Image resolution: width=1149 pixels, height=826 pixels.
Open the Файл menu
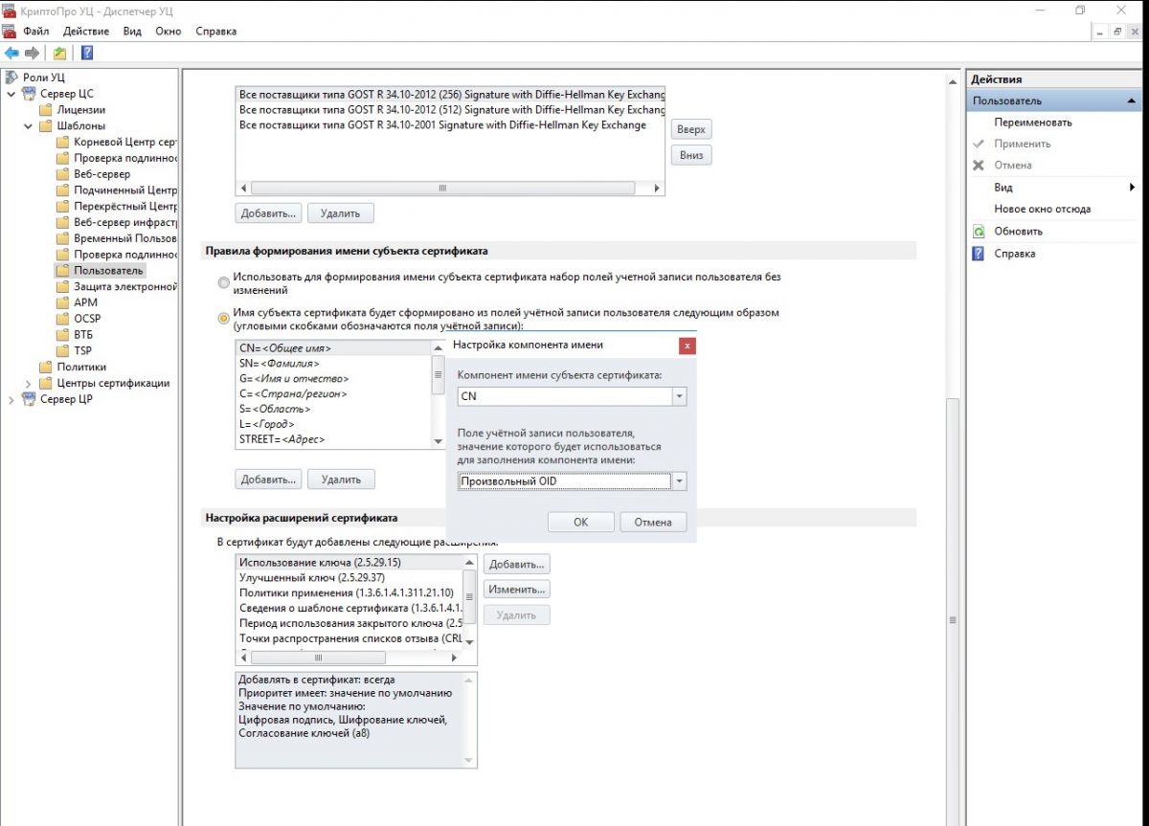(35, 31)
